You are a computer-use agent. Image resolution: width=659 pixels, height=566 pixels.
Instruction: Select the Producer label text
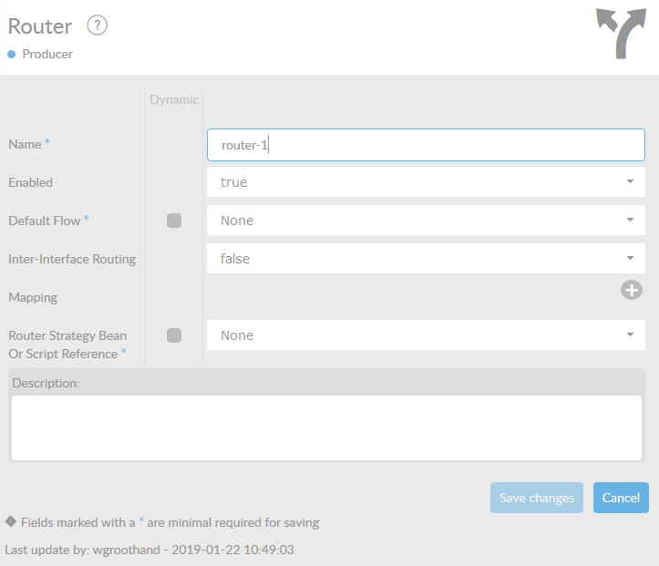[x=47, y=55]
